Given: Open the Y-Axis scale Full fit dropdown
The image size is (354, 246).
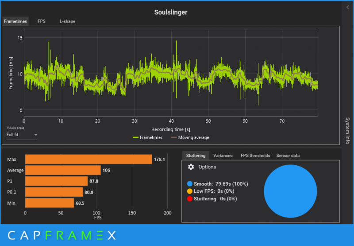Looking at the screenshot, I should pos(22,135).
